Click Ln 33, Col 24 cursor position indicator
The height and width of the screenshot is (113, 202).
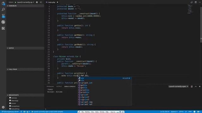pos(165,112)
